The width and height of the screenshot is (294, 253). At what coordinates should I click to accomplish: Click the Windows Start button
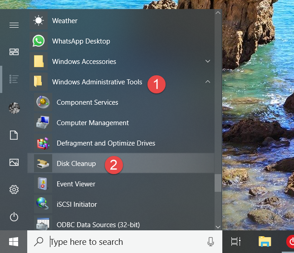click(x=14, y=242)
